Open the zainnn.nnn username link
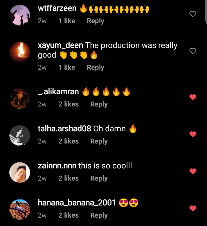The image size is (207, 226). coord(57,166)
